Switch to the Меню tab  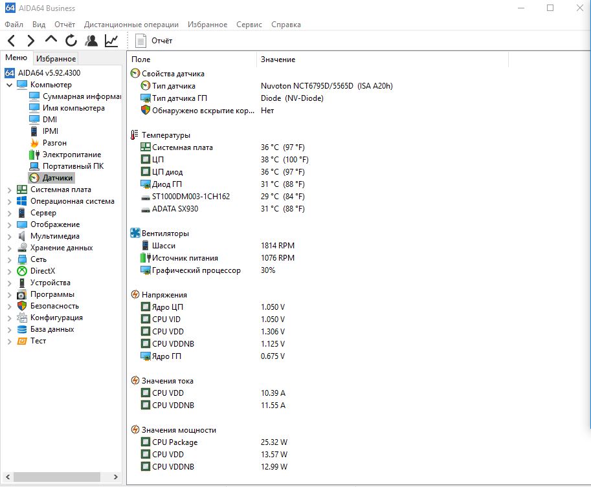pyautogui.click(x=16, y=58)
